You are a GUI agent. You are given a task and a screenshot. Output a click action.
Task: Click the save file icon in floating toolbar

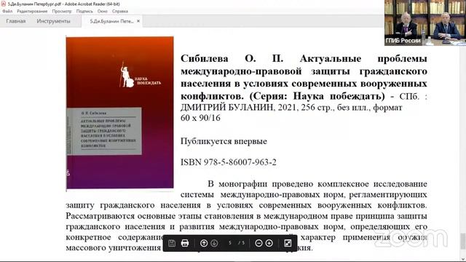[x=172, y=243]
